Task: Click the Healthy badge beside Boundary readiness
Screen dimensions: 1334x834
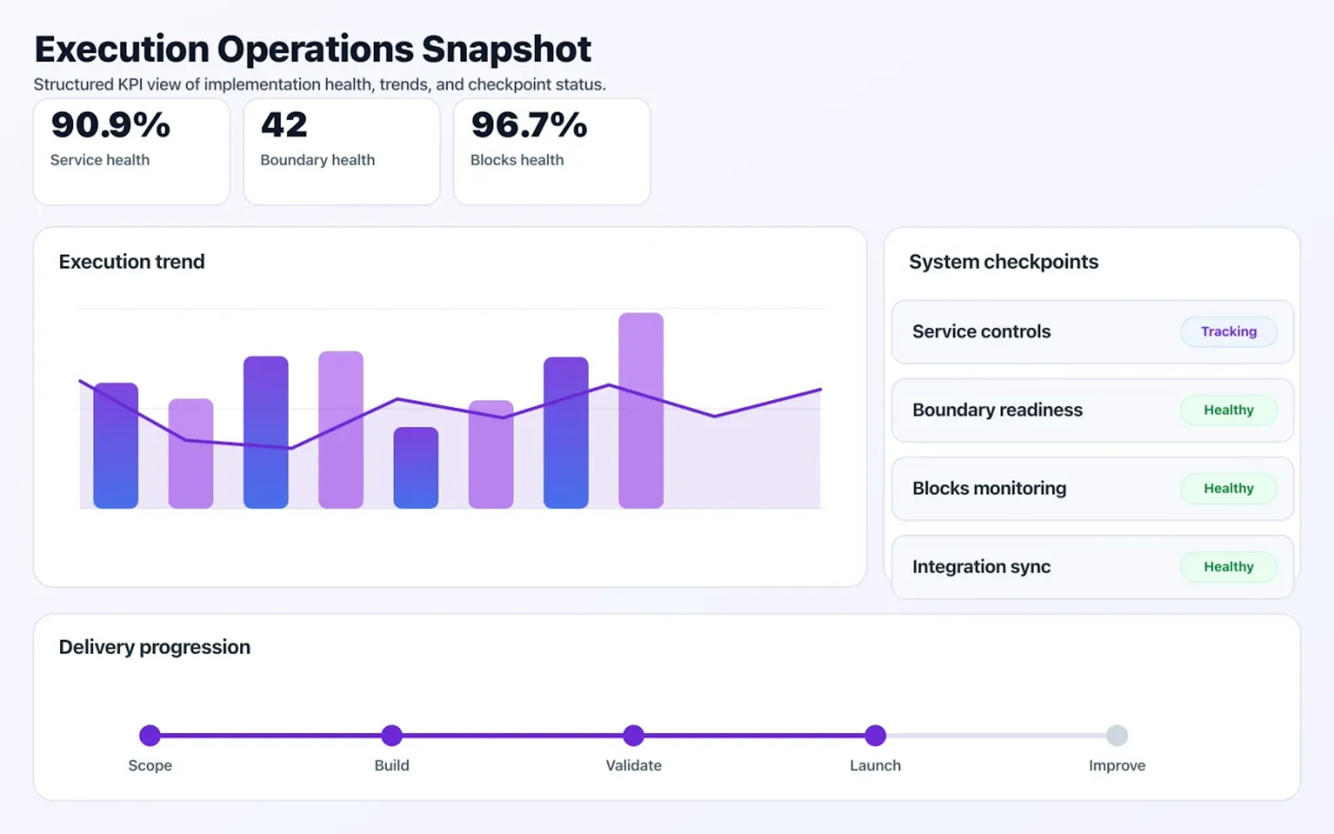Action: click(1228, 410)
